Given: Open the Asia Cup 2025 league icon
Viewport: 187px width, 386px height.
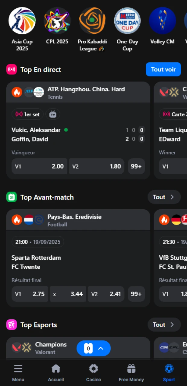Looking at the screenshot, I should coord(22,21).
